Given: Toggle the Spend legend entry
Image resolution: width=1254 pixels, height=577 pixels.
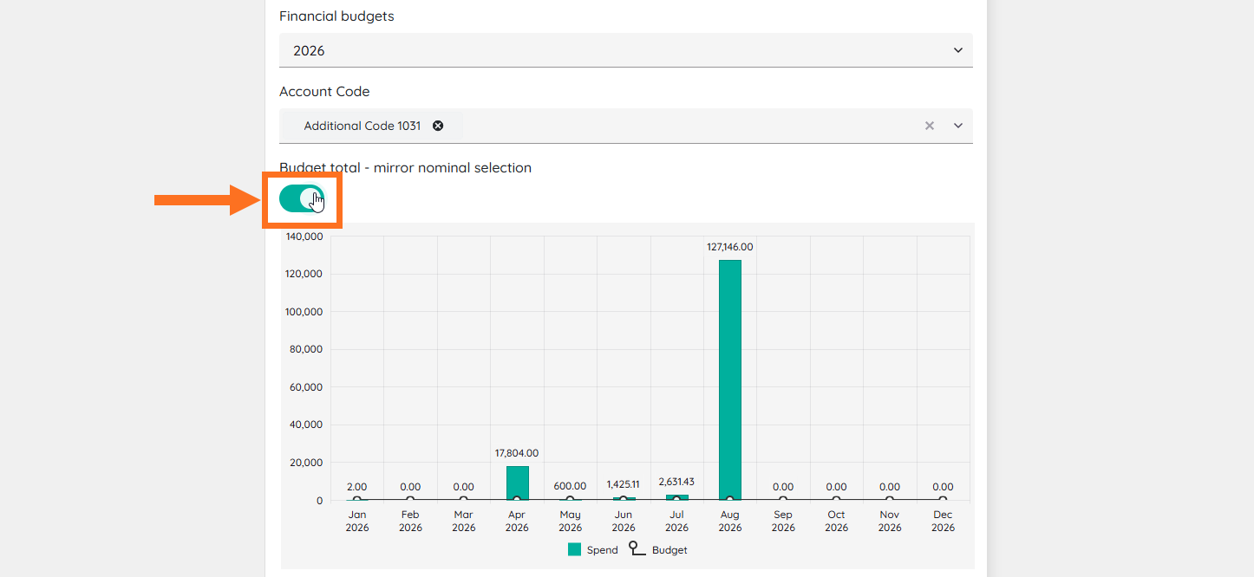Looking at the screenshot, I should [x=593, y=549].
